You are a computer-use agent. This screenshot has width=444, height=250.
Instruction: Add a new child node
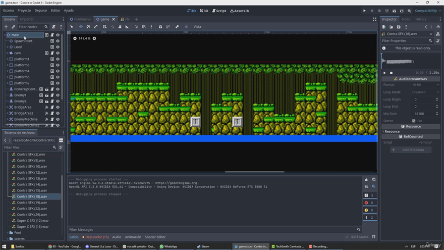[x=6, y=27]
